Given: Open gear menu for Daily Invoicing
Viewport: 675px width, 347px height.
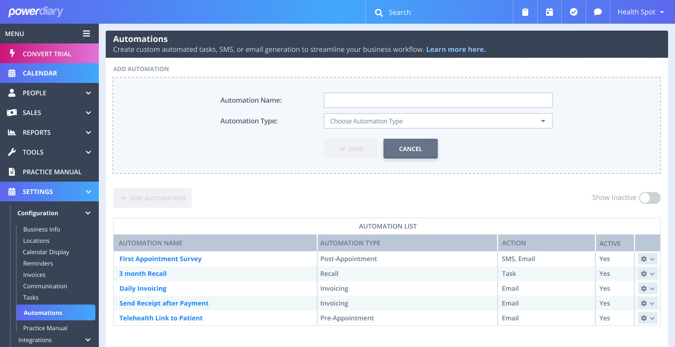Looking at the screenshot, I should coord(647,289).
